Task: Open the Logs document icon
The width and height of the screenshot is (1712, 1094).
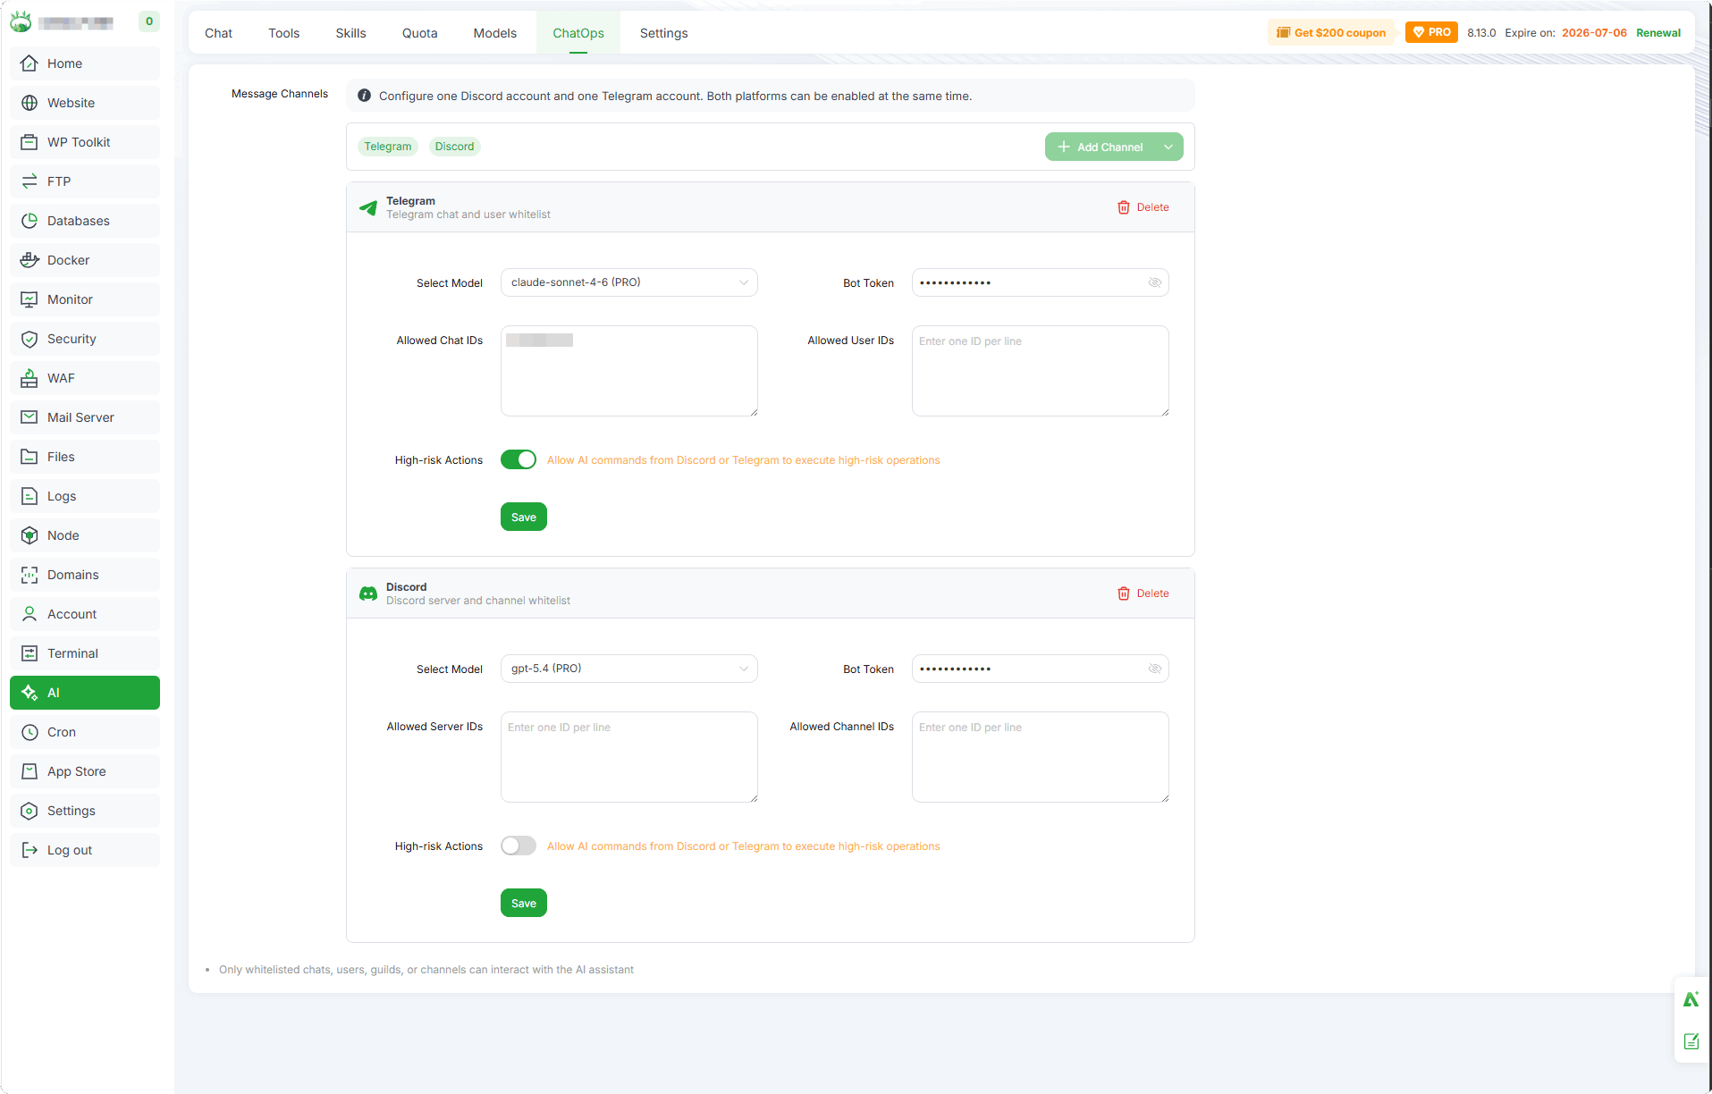Action: pyautogui.click(x=30, y=496)
